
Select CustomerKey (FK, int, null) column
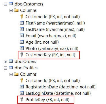pyautogui.click(x=50, y=55)
